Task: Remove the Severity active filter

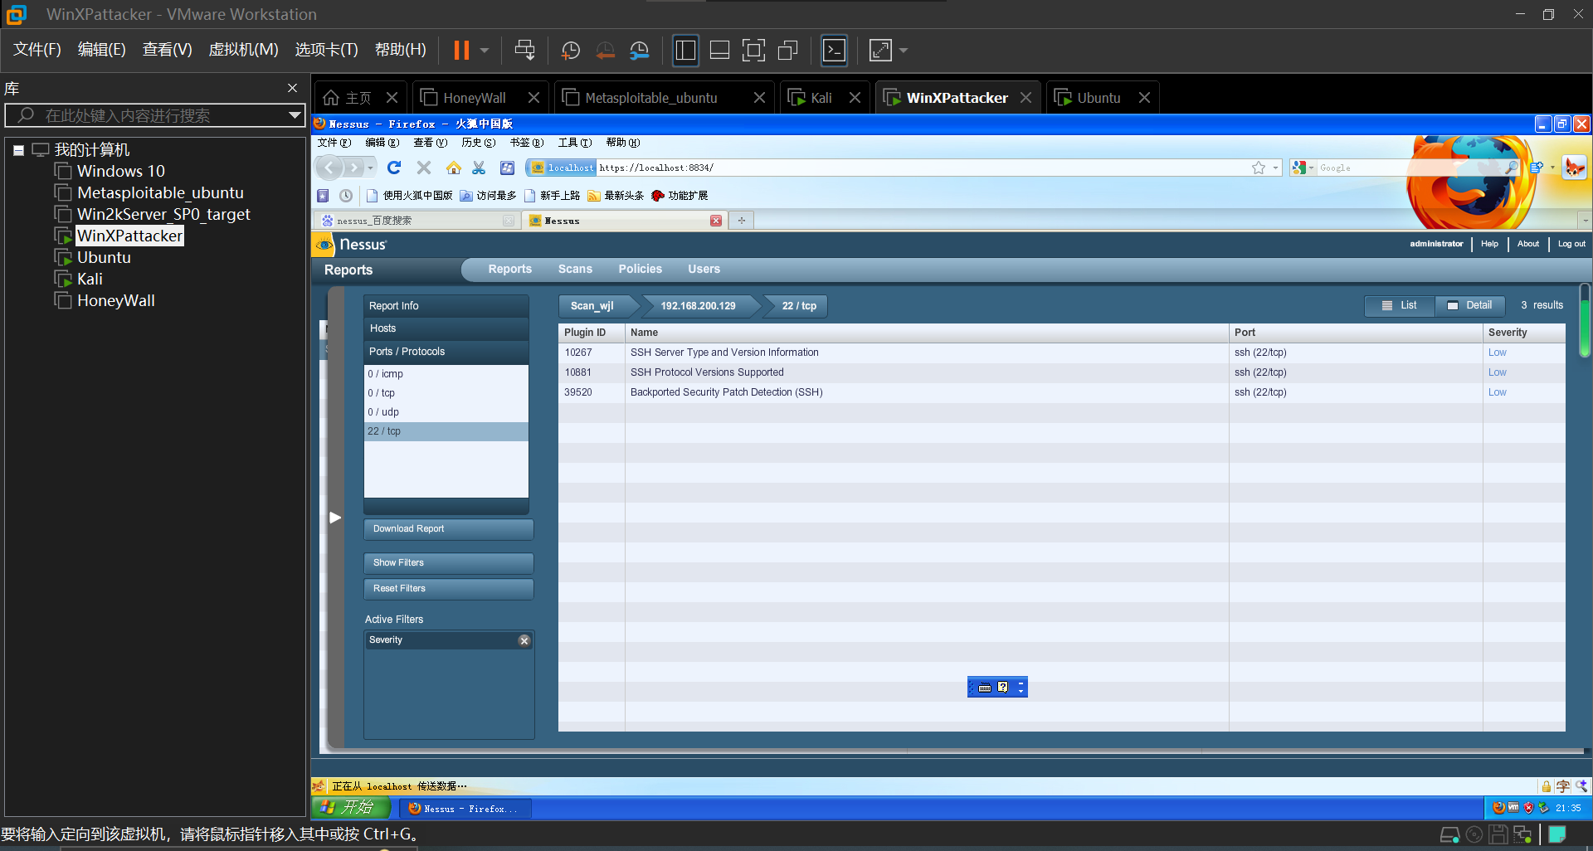Action: tap(524, 640)
